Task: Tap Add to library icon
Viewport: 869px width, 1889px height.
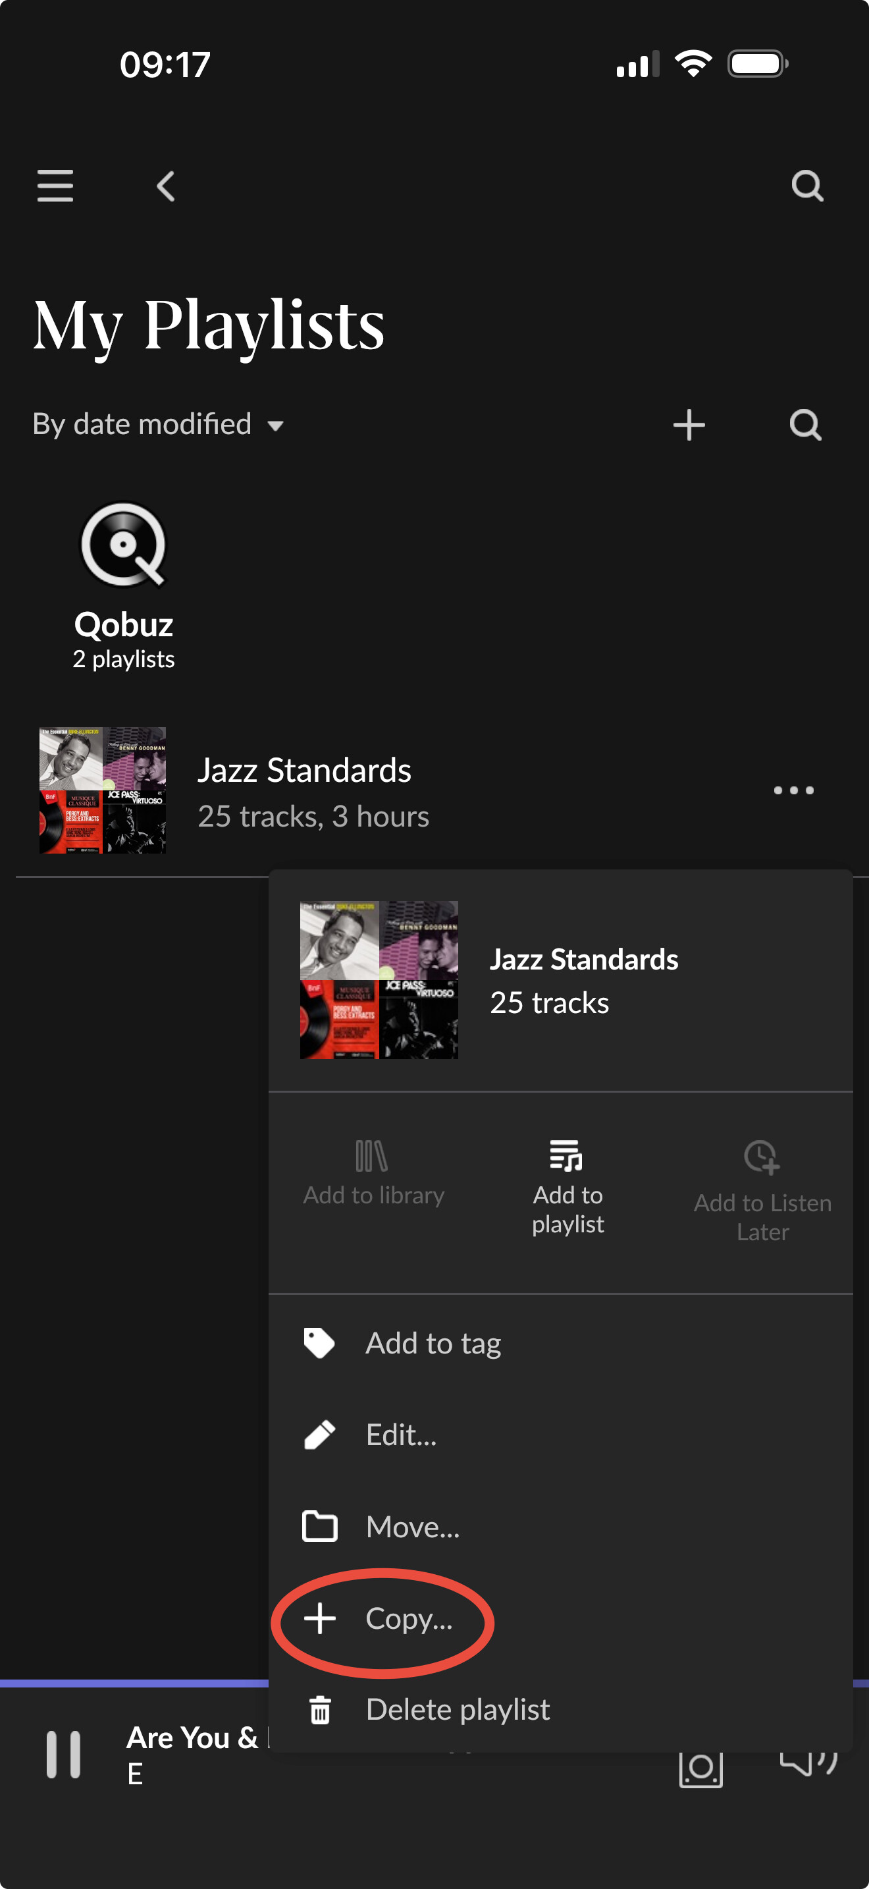Action: coord(371,1157)
